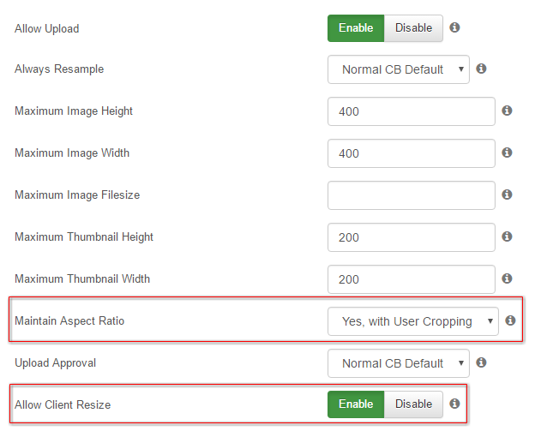This screenshot has height=431, width=547.
Task: Open info icon for Allow Client Resize
Action: 454,404
